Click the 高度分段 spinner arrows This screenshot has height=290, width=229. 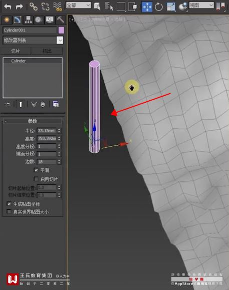[59, 146]
